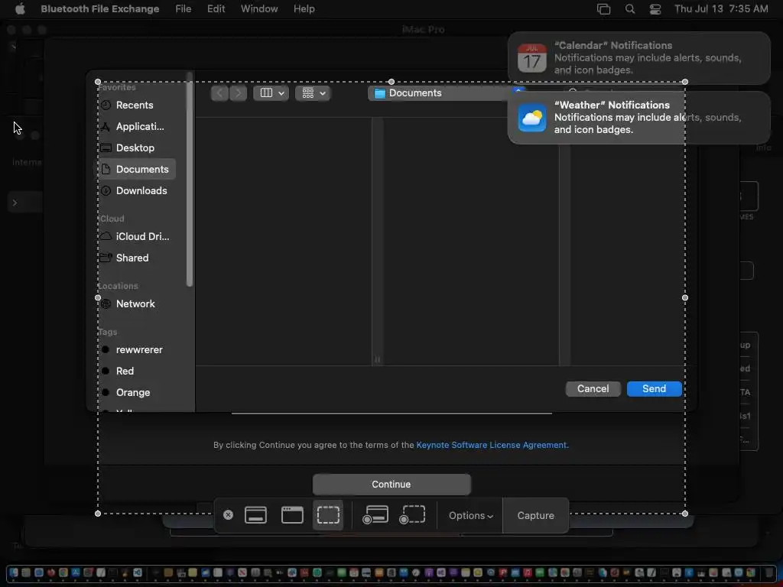The height and width of the screenshot is (587, 783).
Task: Click the Stage Manager menu bar icon
Action: tap(604, 9)
